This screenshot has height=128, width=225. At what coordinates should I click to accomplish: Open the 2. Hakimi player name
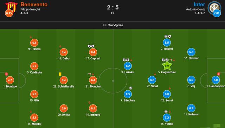click(167, 49)
